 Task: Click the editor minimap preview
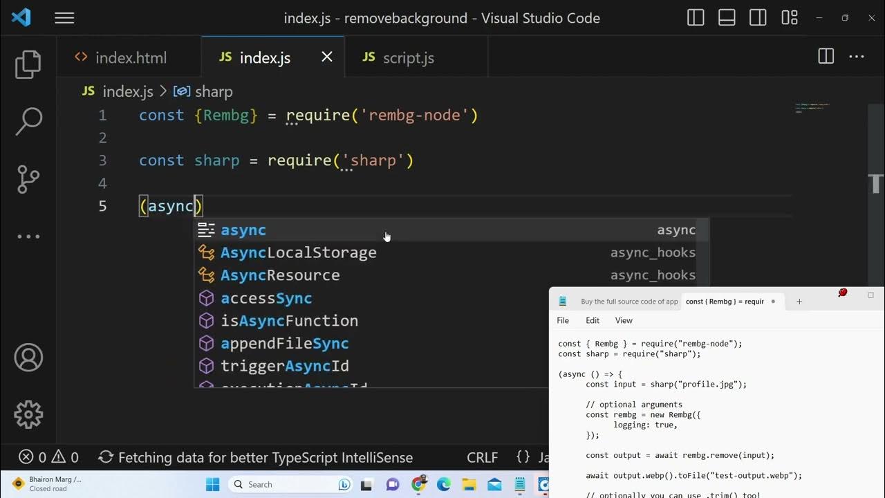[x=812, y=108]
